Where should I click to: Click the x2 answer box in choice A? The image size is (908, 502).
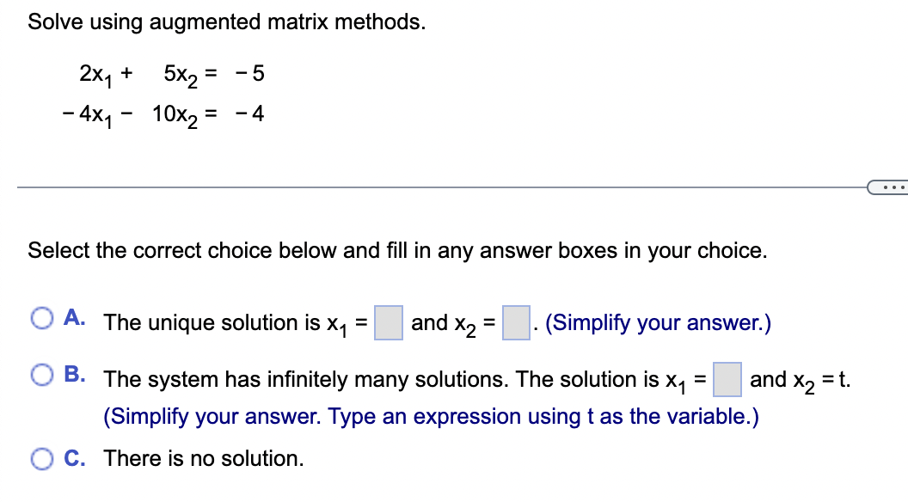click(515, 321)
